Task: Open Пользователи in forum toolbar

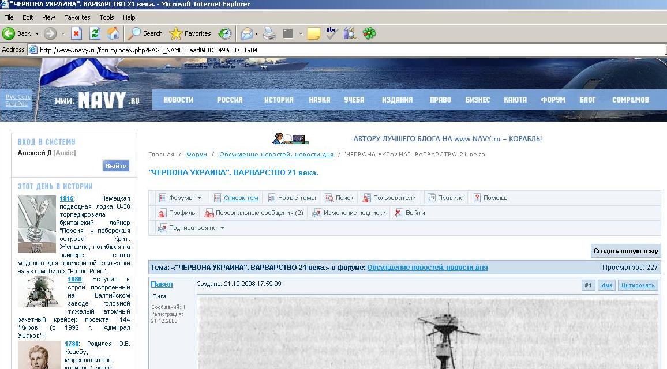Action: pyautogui.click(x=389, y=198)
